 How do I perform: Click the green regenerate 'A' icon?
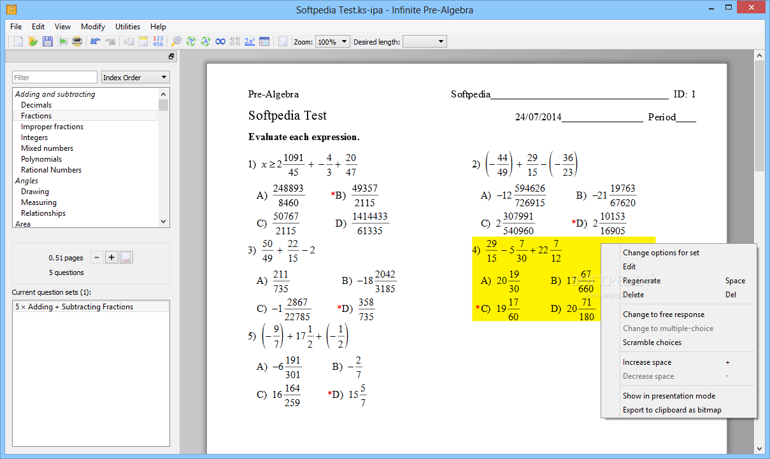tap(205, 41)
